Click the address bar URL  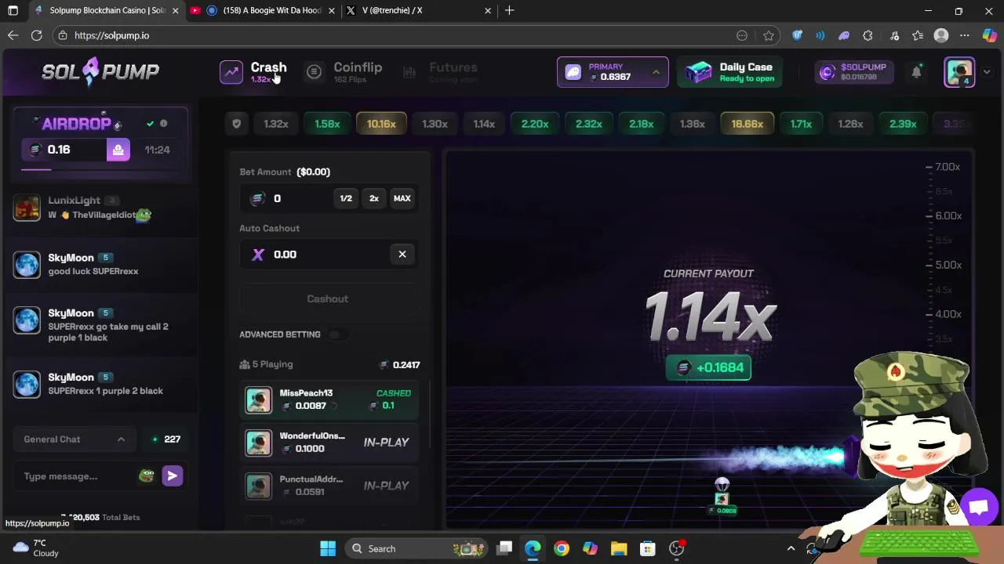click(x=111, y=35)
